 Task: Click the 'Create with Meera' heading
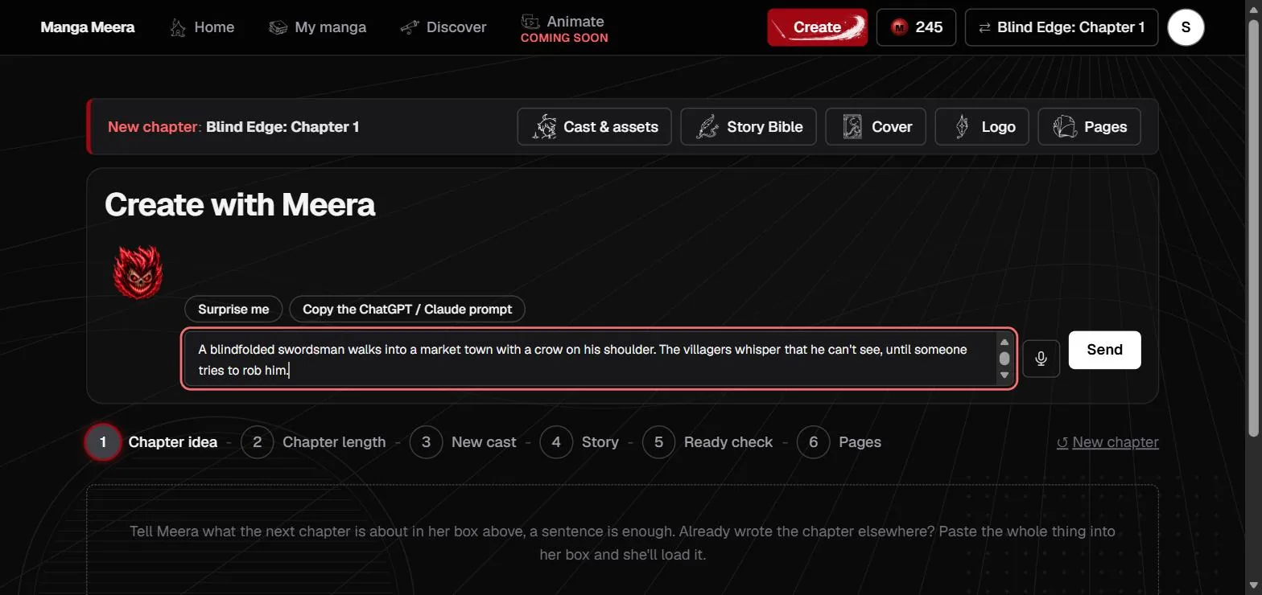coord(240,204)
